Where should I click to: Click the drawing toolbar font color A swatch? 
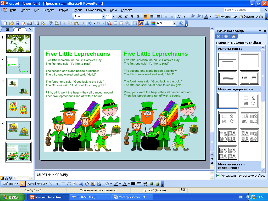click(x=125, y=184)
